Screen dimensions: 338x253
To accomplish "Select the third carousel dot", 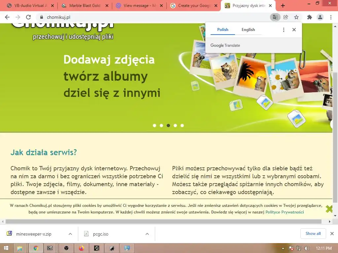I will [x=168, y=126].
